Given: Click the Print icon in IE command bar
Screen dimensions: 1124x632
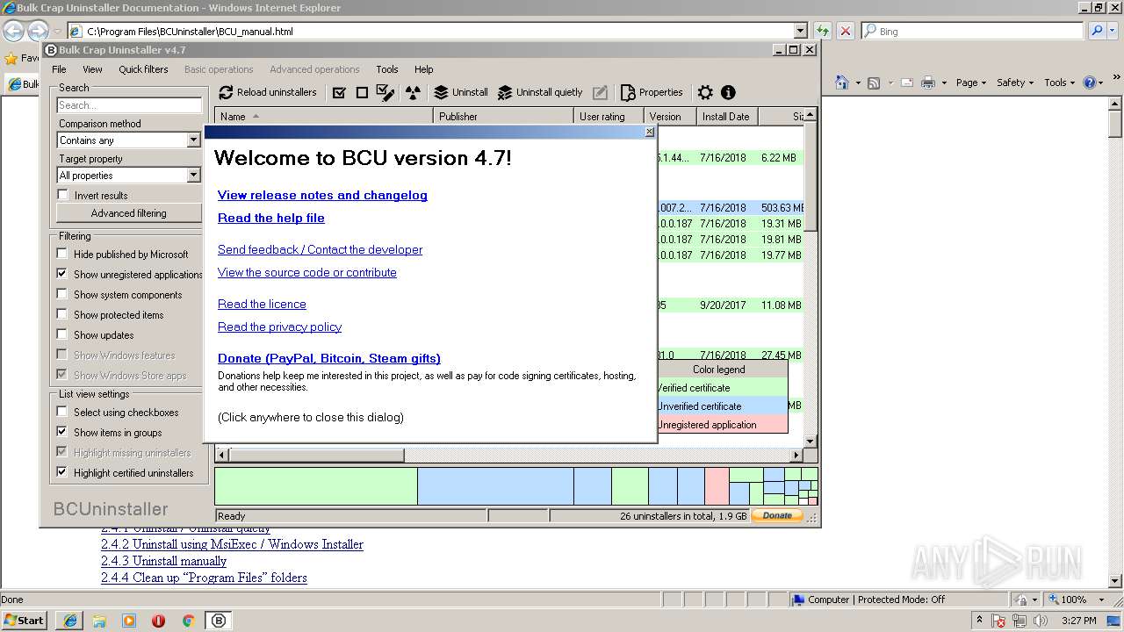Looking at the screenshot, I should coord(928,83).
